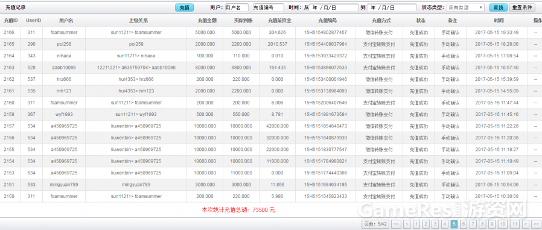Click relation 12211221> a635759704> aabb10086

pos(136,68)
